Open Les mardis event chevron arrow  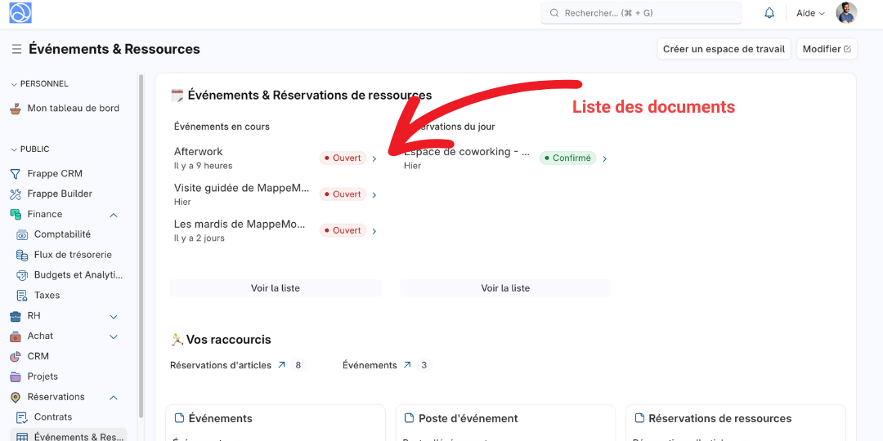[374, 231]
